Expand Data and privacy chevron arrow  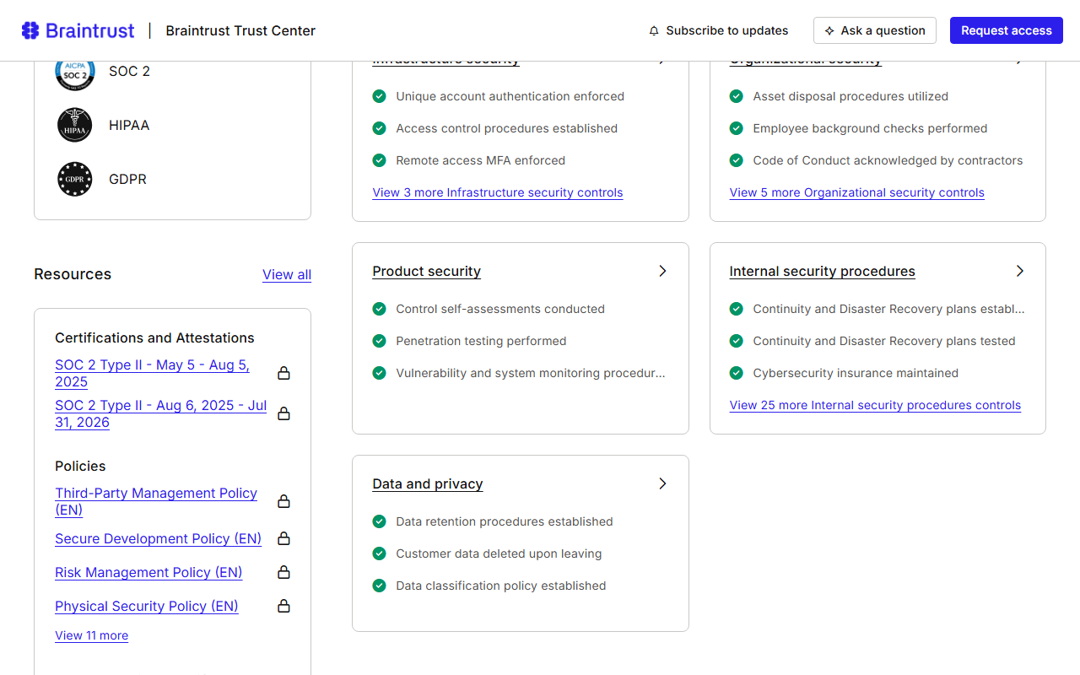[x=662, y=483]
